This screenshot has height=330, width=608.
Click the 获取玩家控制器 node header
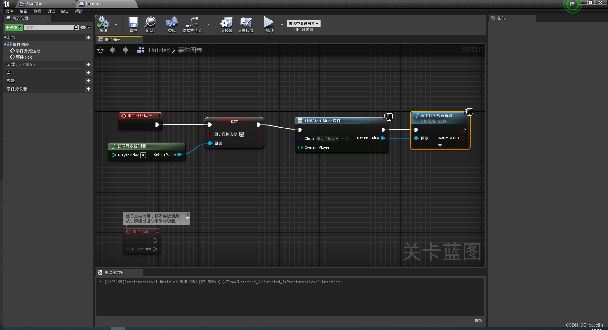[x=147, y=146]
